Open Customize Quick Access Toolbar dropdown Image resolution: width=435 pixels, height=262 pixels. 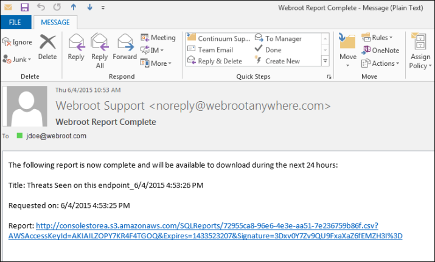click(x=103, y=8)
